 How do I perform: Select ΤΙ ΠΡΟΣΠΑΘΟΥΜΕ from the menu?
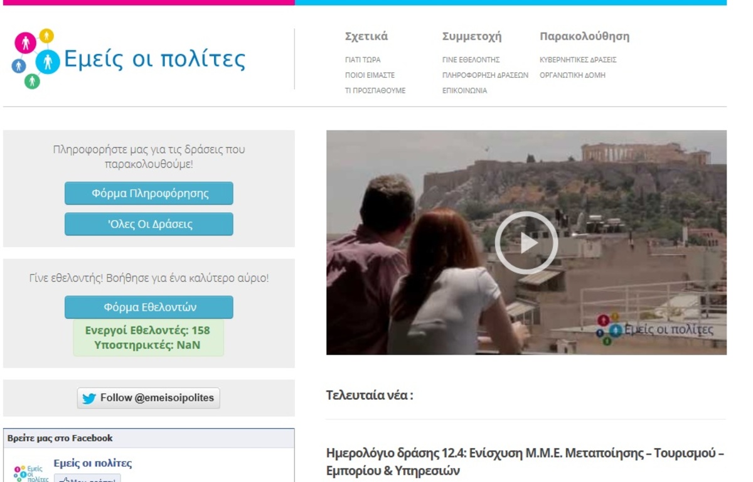pyautogui.click(x=375, y=90)
